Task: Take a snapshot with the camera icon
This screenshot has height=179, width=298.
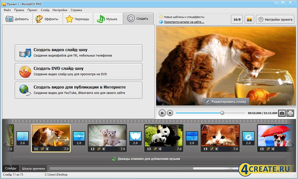Action: tap(282, 113)
